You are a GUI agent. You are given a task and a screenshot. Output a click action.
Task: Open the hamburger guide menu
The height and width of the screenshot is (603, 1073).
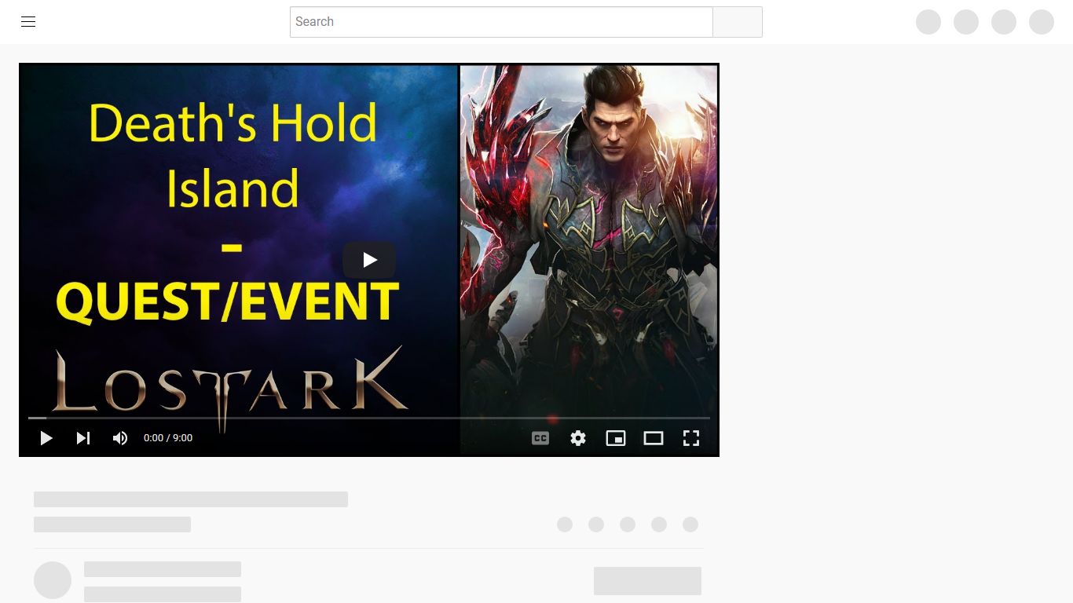point(28,22)
